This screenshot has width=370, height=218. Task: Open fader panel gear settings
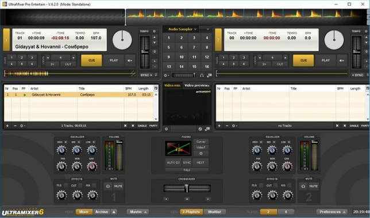[201, 153]
